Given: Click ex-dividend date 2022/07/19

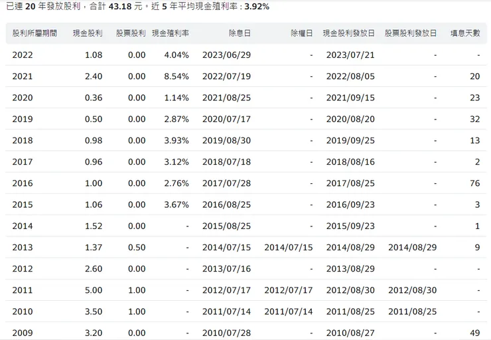Looking at the screenshot, I should tap(227, 76).
